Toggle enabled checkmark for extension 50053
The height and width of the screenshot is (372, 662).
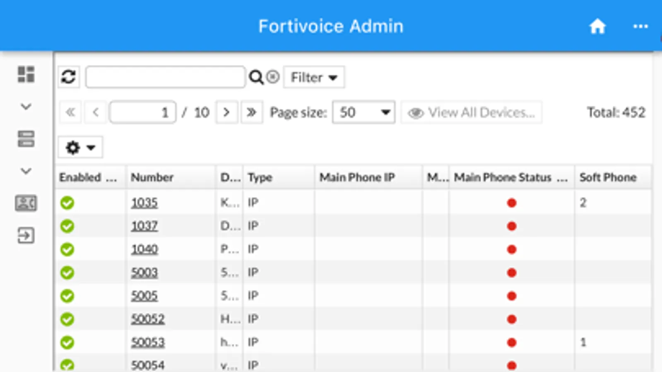(67, 342)
